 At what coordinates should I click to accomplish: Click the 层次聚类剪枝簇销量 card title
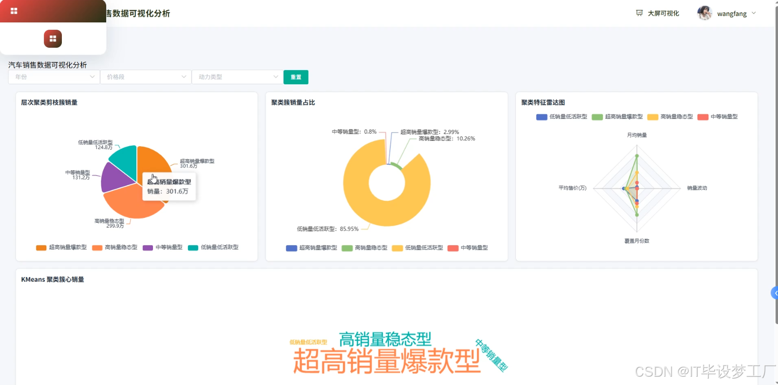click(49, 102)
